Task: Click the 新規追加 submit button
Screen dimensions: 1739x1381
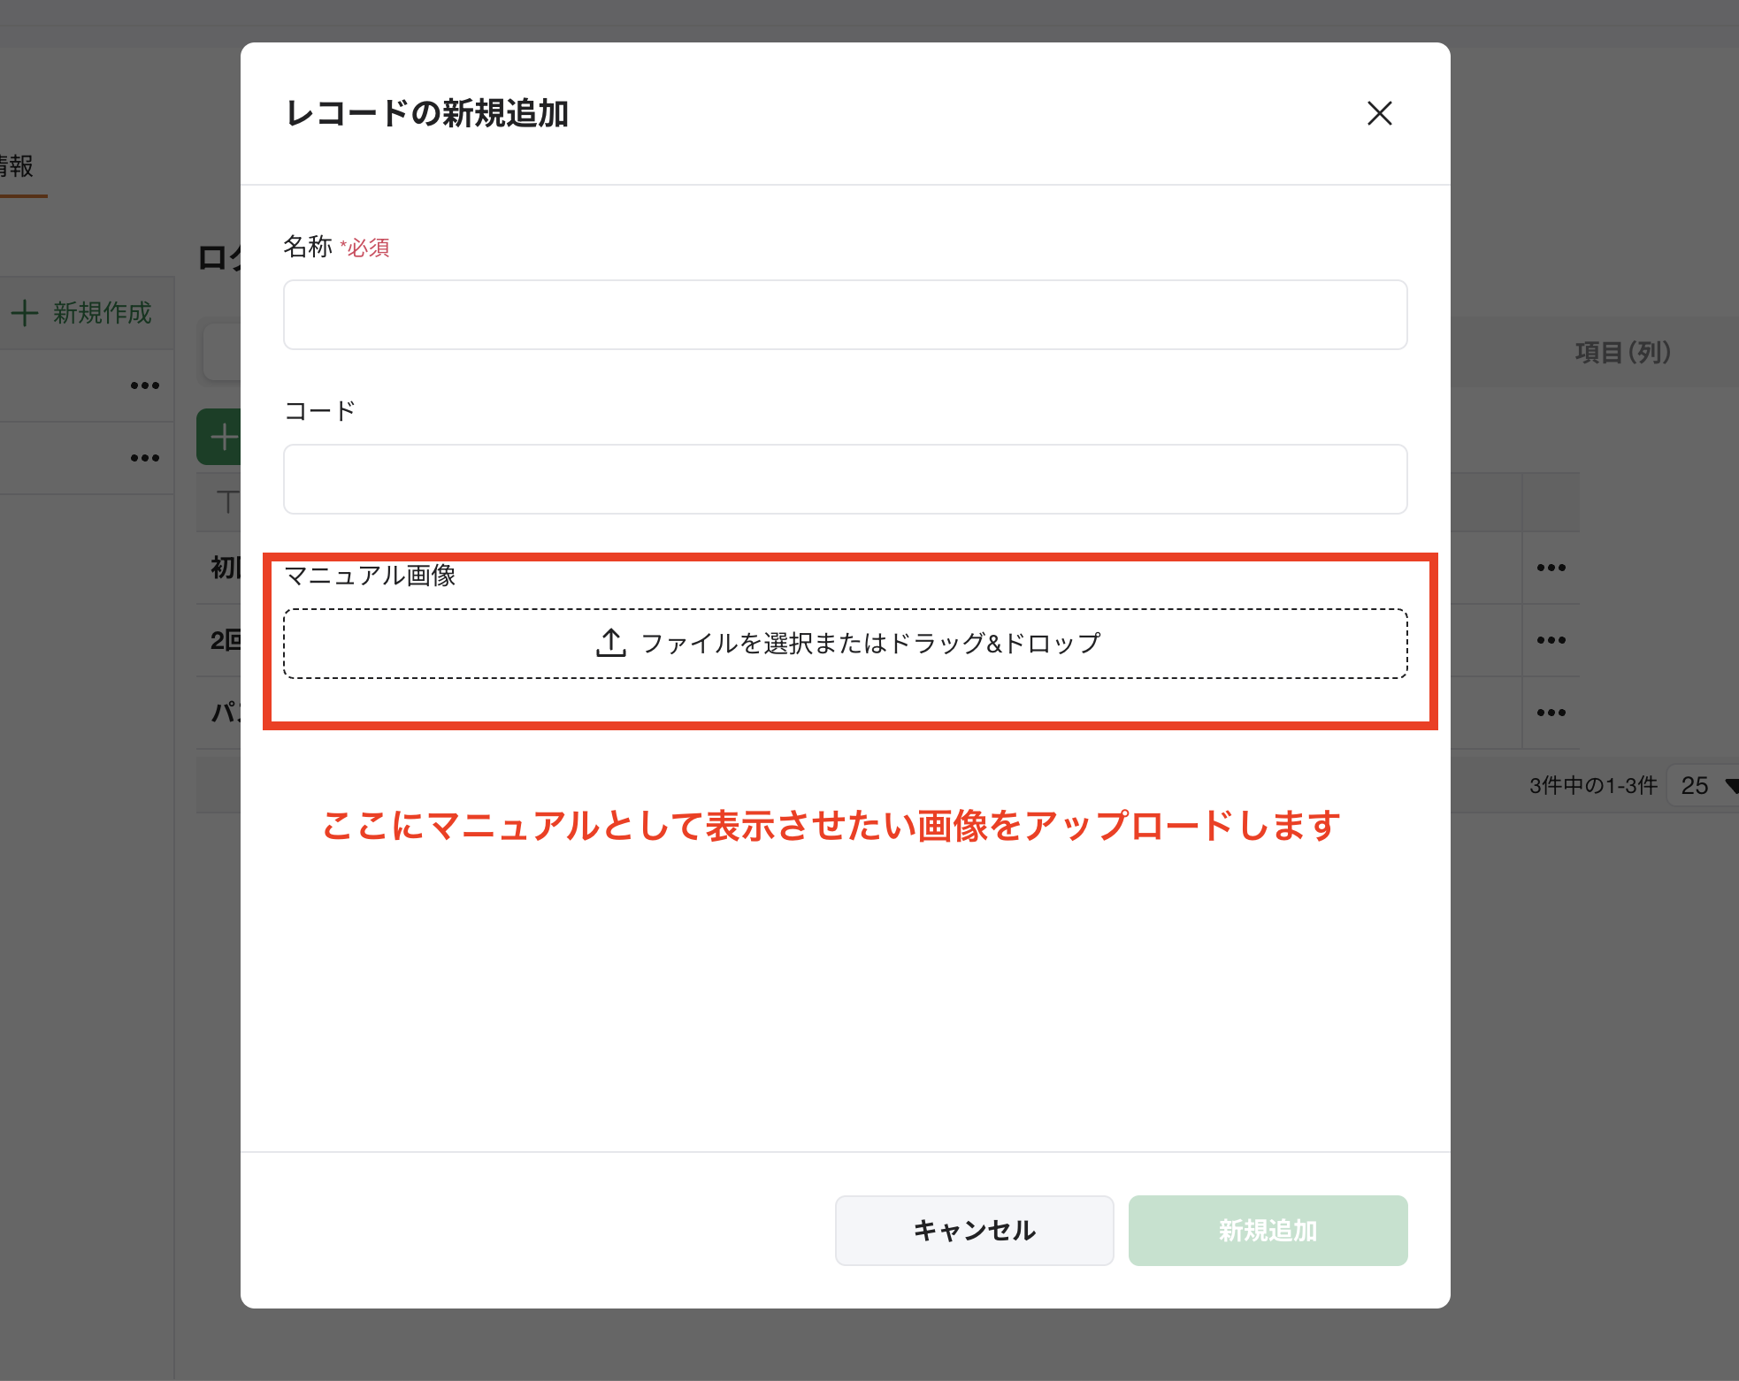Action: click(x=1267, y=1230)
